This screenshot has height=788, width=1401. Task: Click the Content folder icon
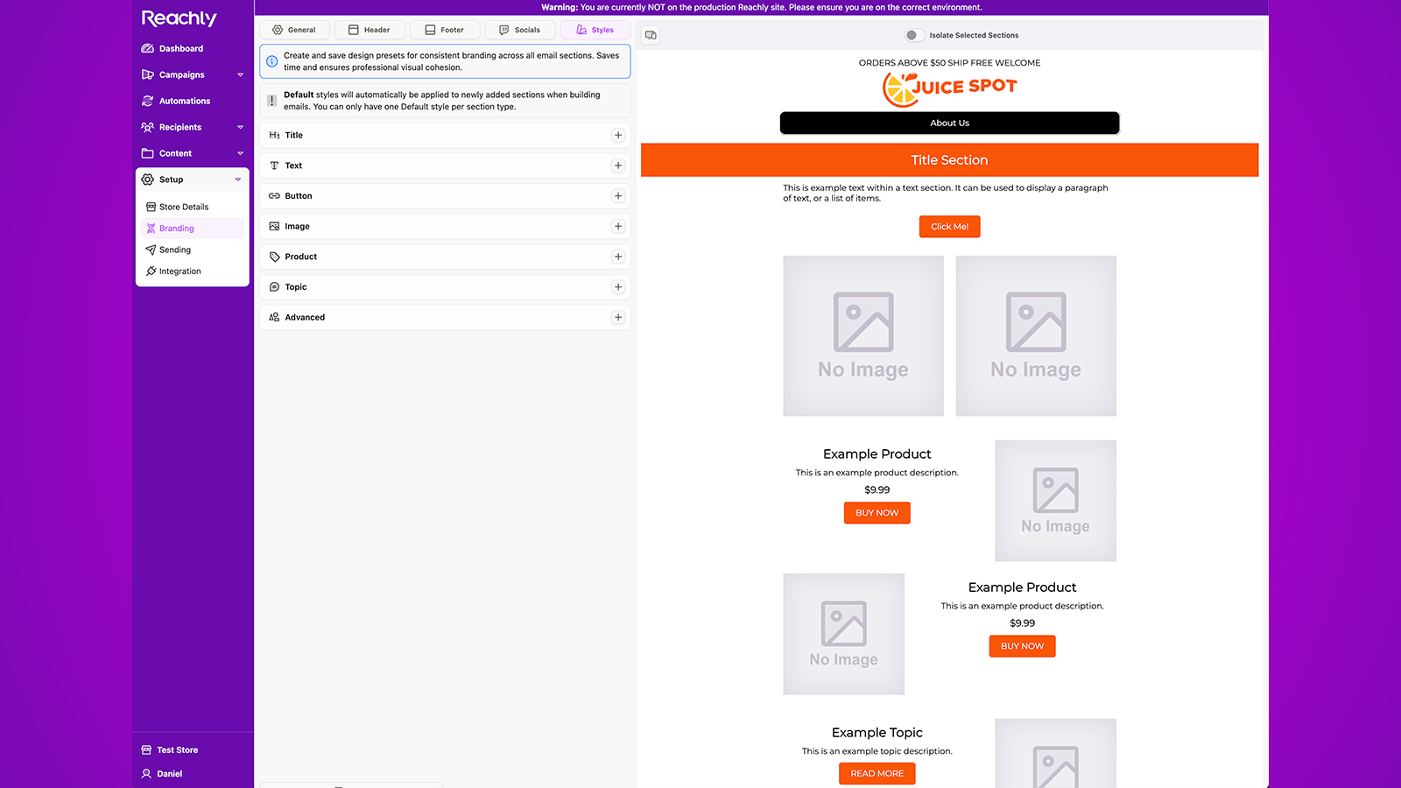(148, 153)
